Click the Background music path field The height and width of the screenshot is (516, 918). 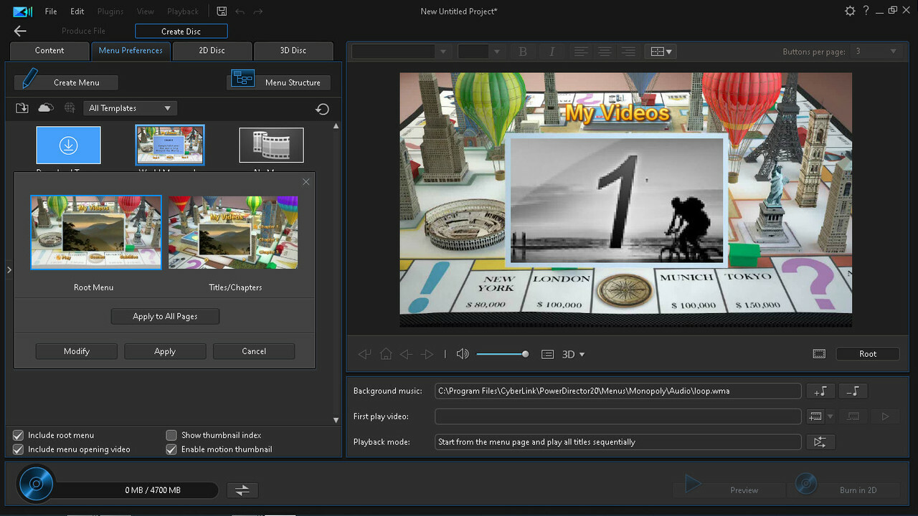click(x=618, y=391)
